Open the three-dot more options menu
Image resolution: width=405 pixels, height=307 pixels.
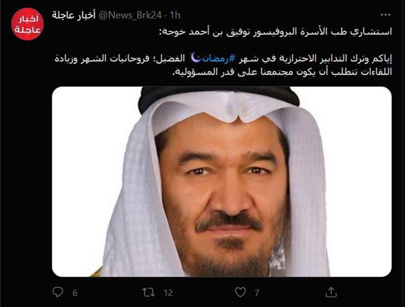coord(385,15)
